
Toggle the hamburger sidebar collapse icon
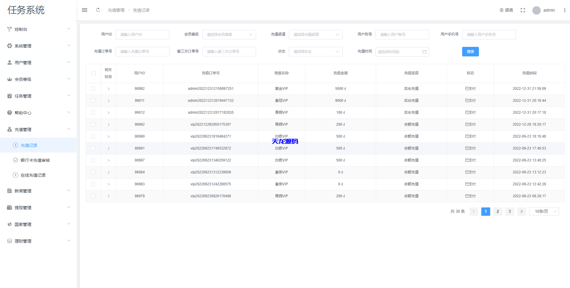click(85, 10)
